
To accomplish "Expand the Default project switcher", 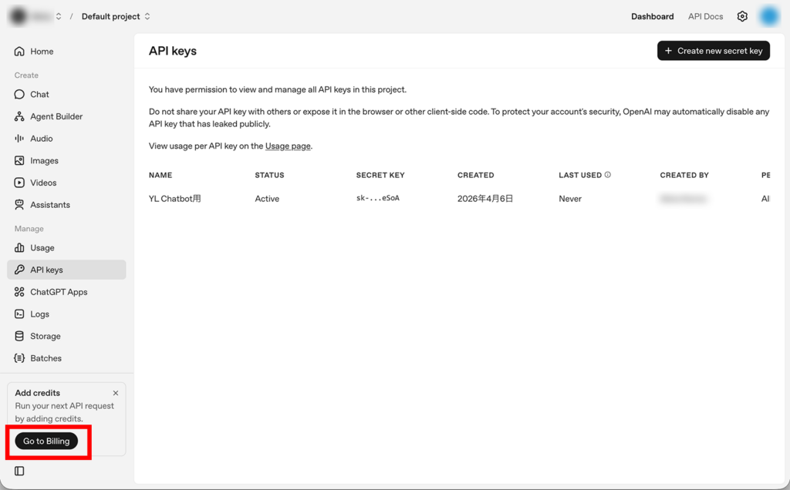I will tap(115, 15).
